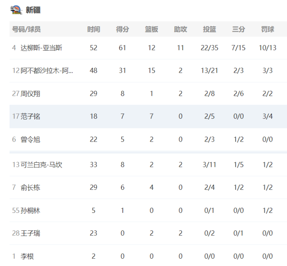
Task: Select the 篮板 column header
Action: (152, 29)
